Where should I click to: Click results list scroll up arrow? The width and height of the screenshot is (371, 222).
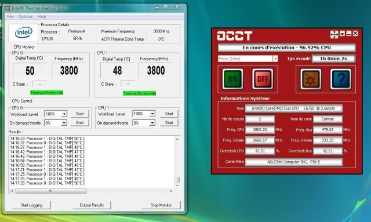[x=177, y=139]
